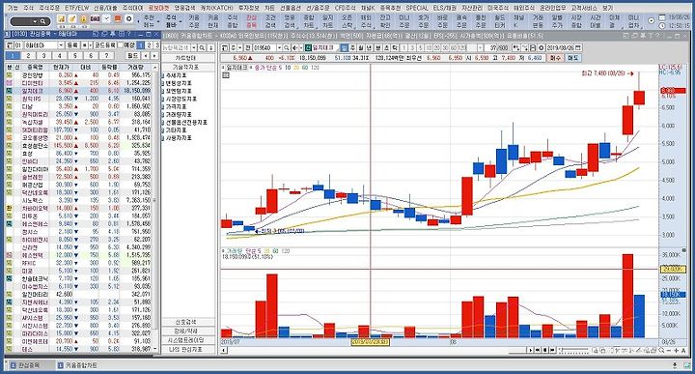Select the 년 (yearly) period toggle in chart toolbar
Screen dimensions: 695x374
click(369, 47)
